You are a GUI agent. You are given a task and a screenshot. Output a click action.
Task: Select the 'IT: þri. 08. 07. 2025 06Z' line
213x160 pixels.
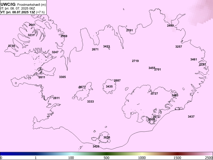[x=18, y=9]
